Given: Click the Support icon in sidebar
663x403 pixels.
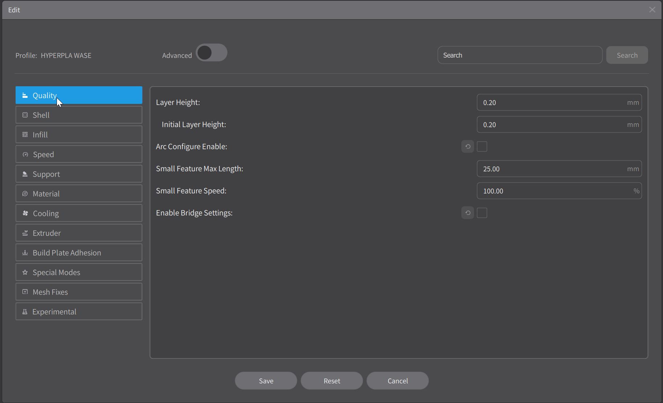Looking at the screenshot, I should tap(25, 174).
